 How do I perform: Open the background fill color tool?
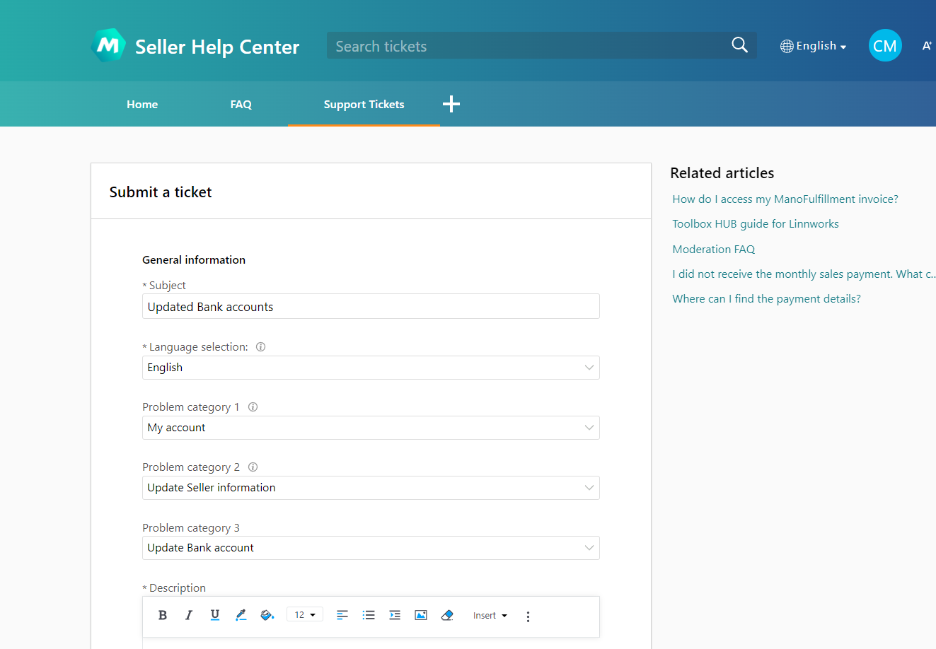click(267, 615)
